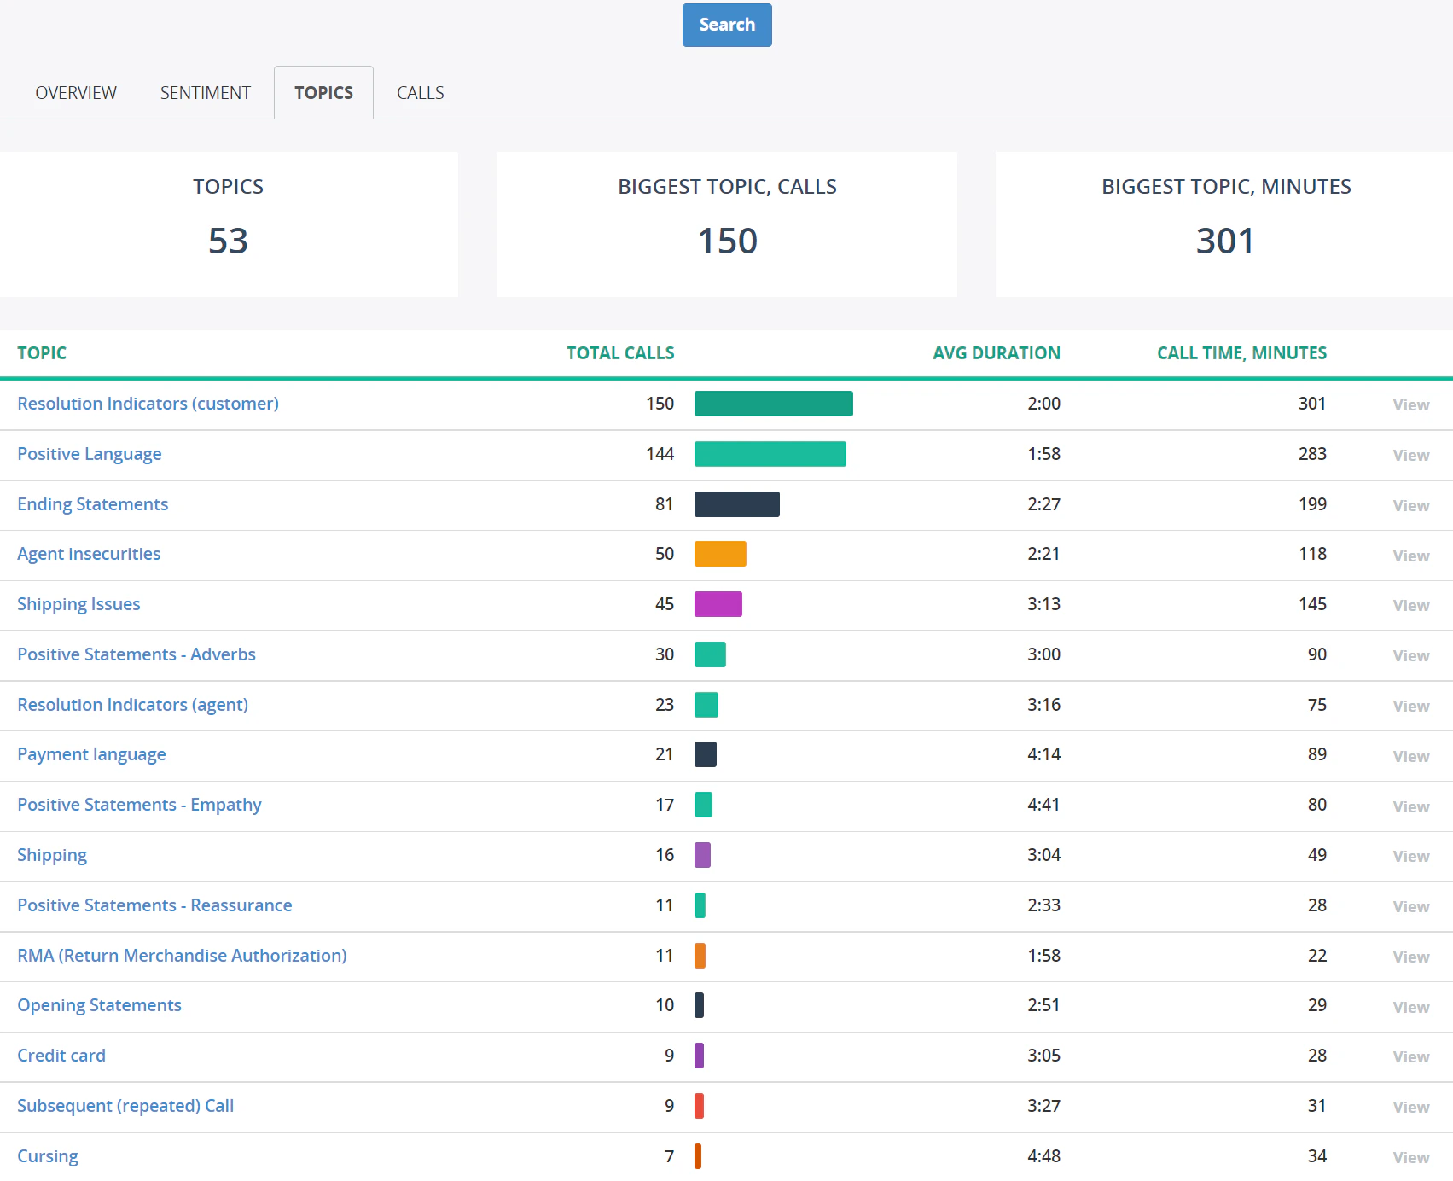Open RMA (Return Merchandise Authorization) topic
Screen dimensions: 1453x1181
182,956
